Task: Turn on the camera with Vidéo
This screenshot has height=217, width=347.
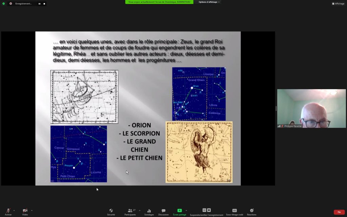Action: (25, 212)
